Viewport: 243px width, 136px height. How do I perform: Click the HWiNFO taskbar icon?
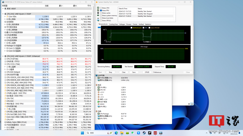(161, 133)
